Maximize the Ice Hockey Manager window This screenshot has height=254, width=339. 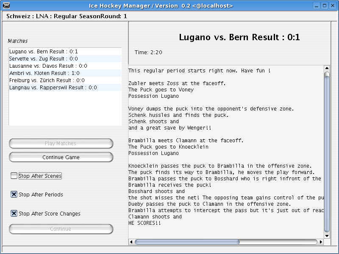pos(325,6)
